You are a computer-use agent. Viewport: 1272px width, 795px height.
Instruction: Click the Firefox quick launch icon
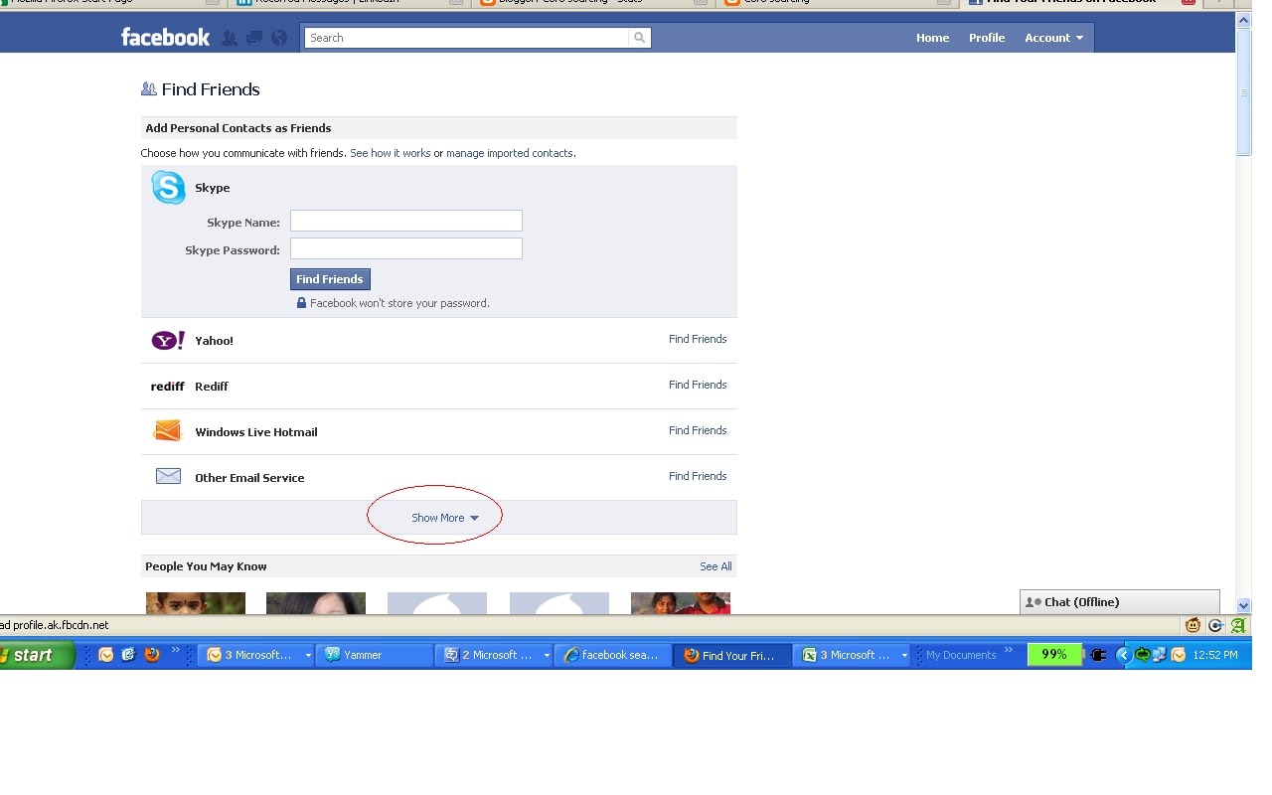pyautogui.click(x=151, y=655)
